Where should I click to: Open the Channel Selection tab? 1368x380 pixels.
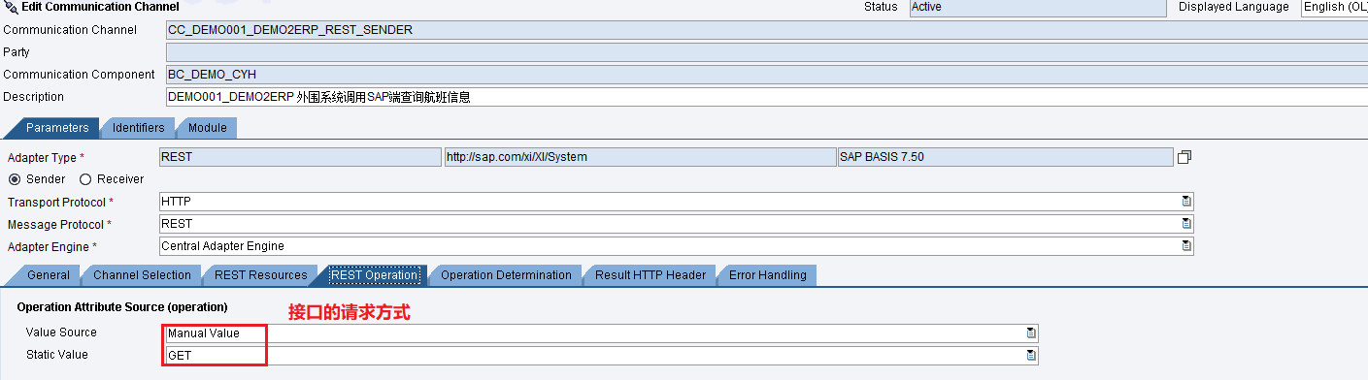pos(143,275)
